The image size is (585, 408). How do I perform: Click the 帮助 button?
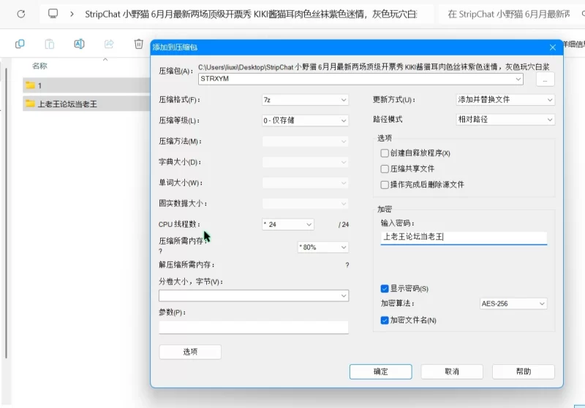point(523,372)
